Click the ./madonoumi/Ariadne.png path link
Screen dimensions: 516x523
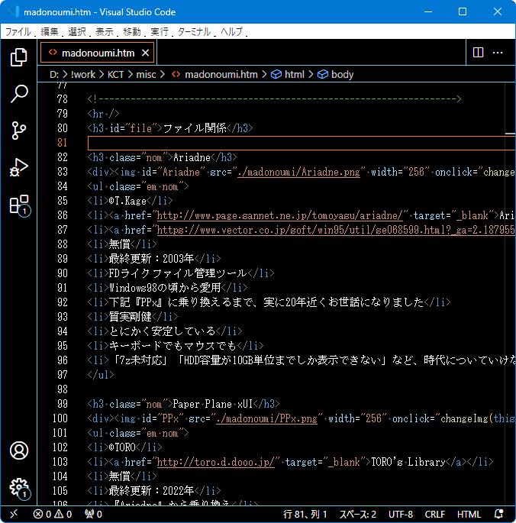(298, 172)
